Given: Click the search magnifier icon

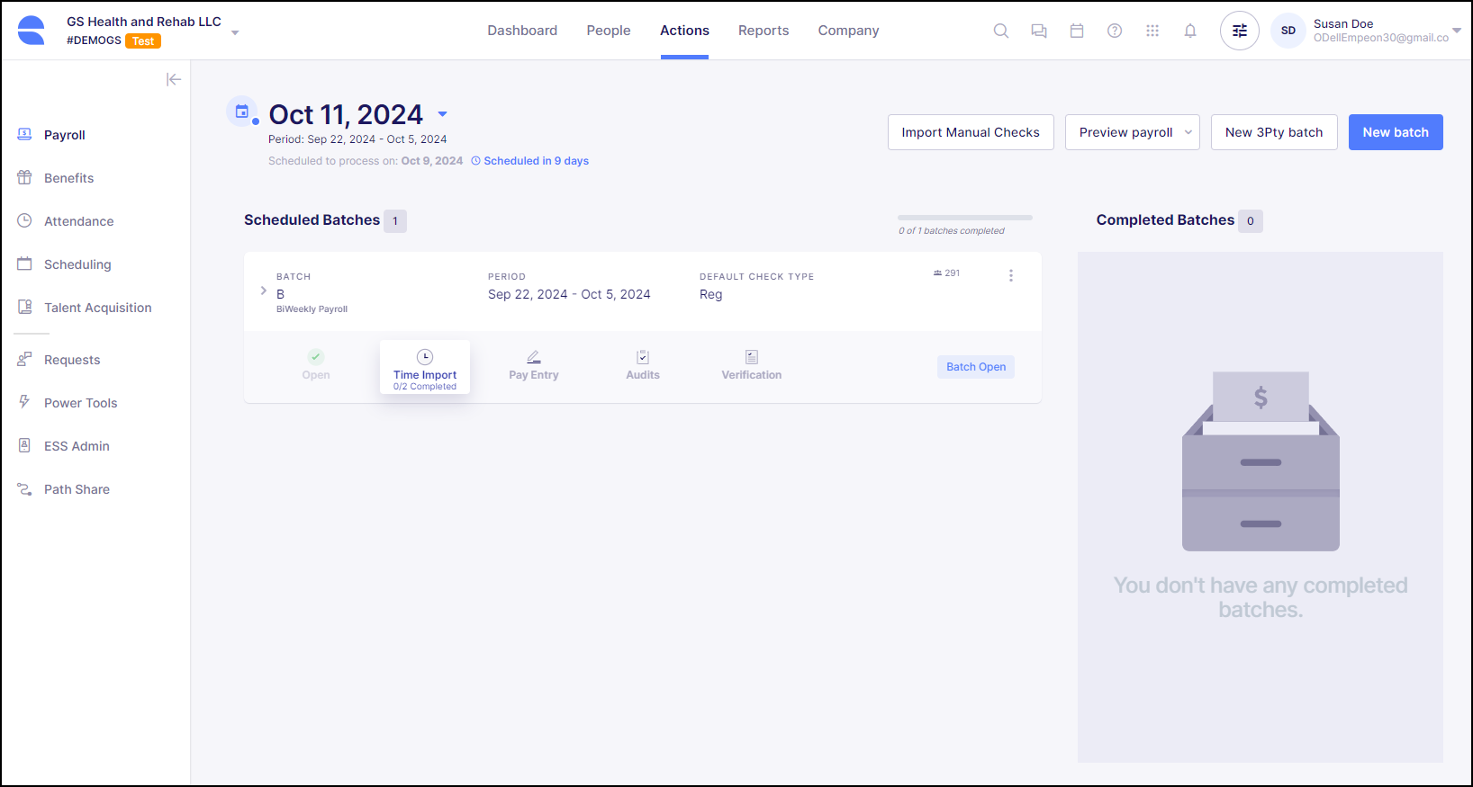Looking at the screenshot, I should coord(1000,31).
